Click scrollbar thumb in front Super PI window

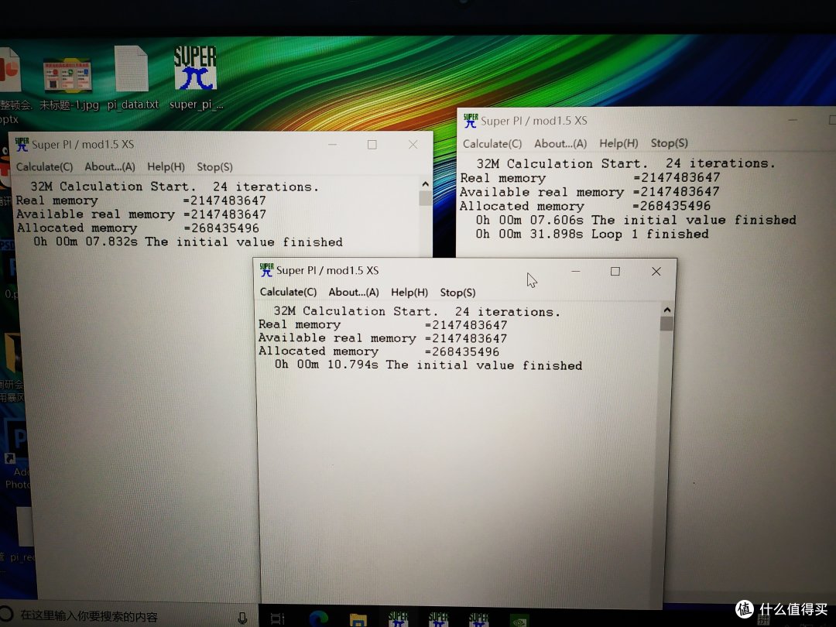[x=666, y=324]
